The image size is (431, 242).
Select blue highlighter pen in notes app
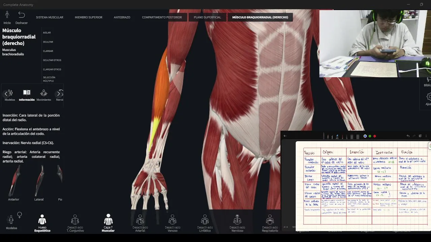pyautogui.click(x=337, y=136)
